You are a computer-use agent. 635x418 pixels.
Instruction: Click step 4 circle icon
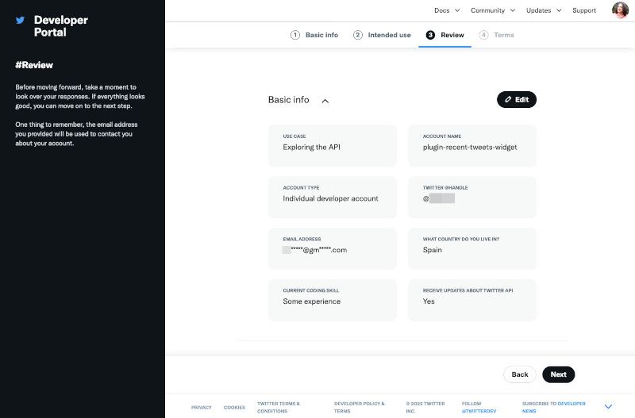483,35
